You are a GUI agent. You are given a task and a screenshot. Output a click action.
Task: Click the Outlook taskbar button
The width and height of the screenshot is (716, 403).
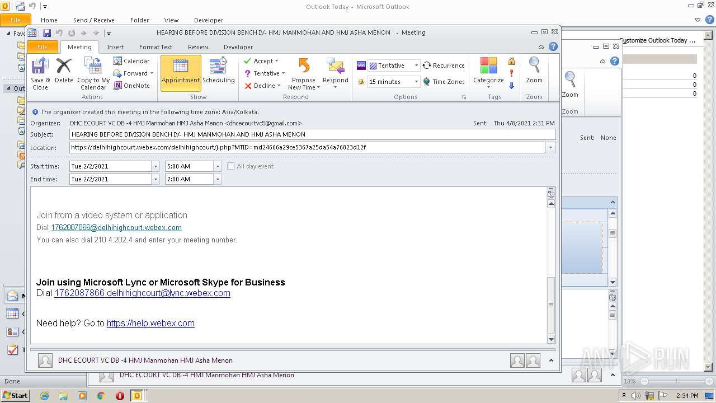[137, 396]
